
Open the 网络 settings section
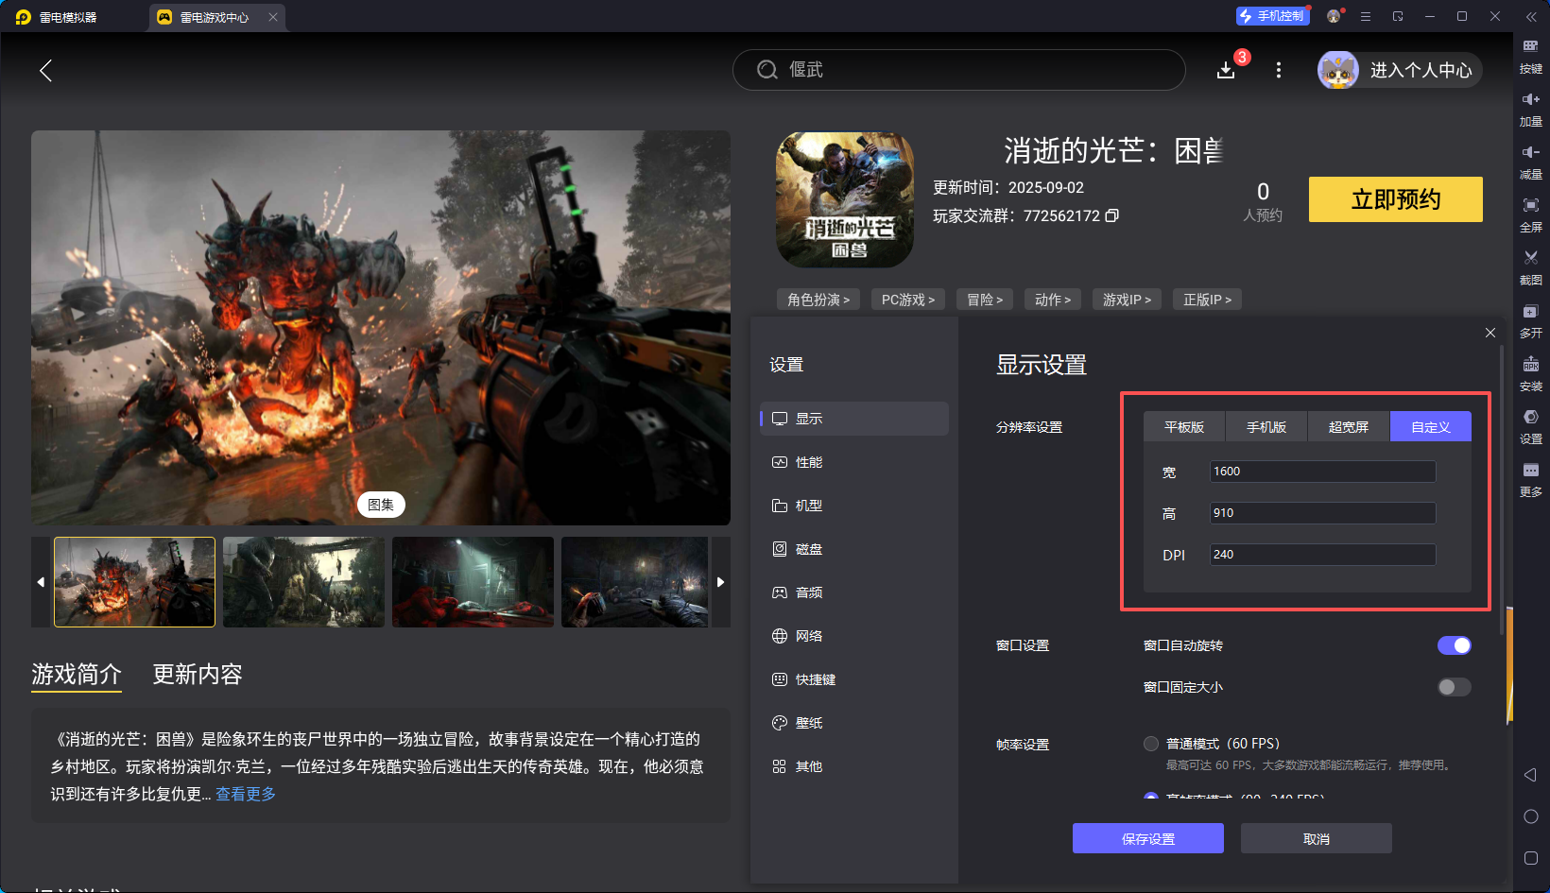coord(854,636)
